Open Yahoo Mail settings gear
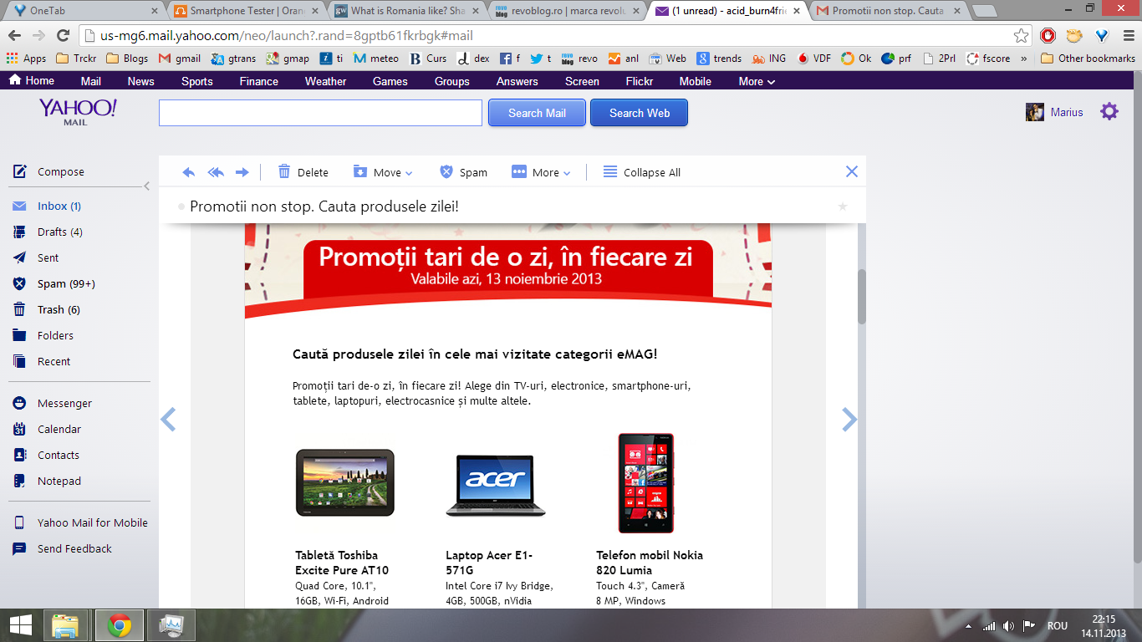1142x642 pixels. [x=1109, y=111]
